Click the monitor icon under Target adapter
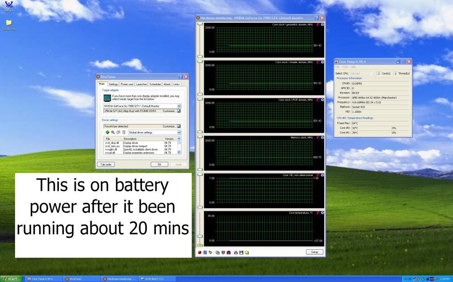453x282 pixels. click(107, 98)
